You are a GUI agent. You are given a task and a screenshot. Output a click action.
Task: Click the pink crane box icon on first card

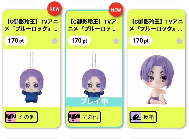[x=11, y=117]
